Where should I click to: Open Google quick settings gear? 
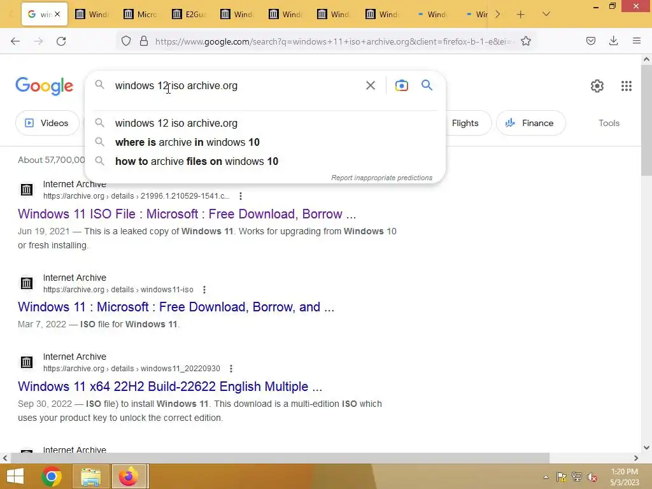(x=597, y=86)
